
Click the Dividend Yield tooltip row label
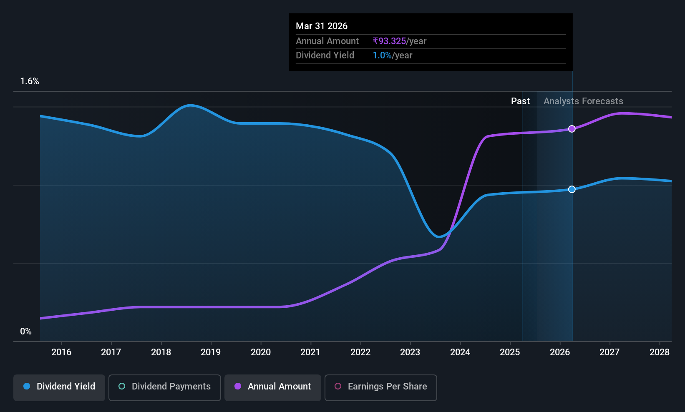pos(325,55)
